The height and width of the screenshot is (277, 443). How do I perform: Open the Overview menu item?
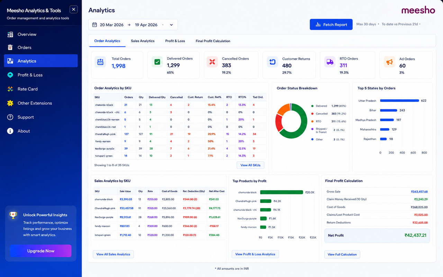[40, 34]
